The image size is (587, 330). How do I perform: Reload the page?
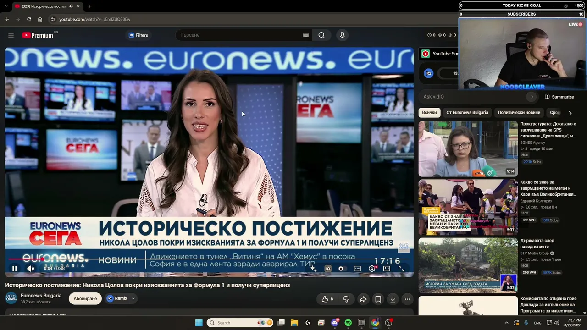click(29, 19)
